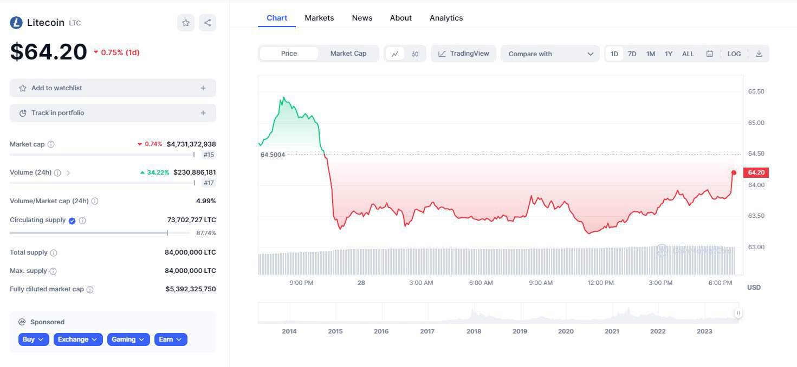Click the circulating supply progress bar
The height and width of the screenshot is (367, 797).
point(100,233)
